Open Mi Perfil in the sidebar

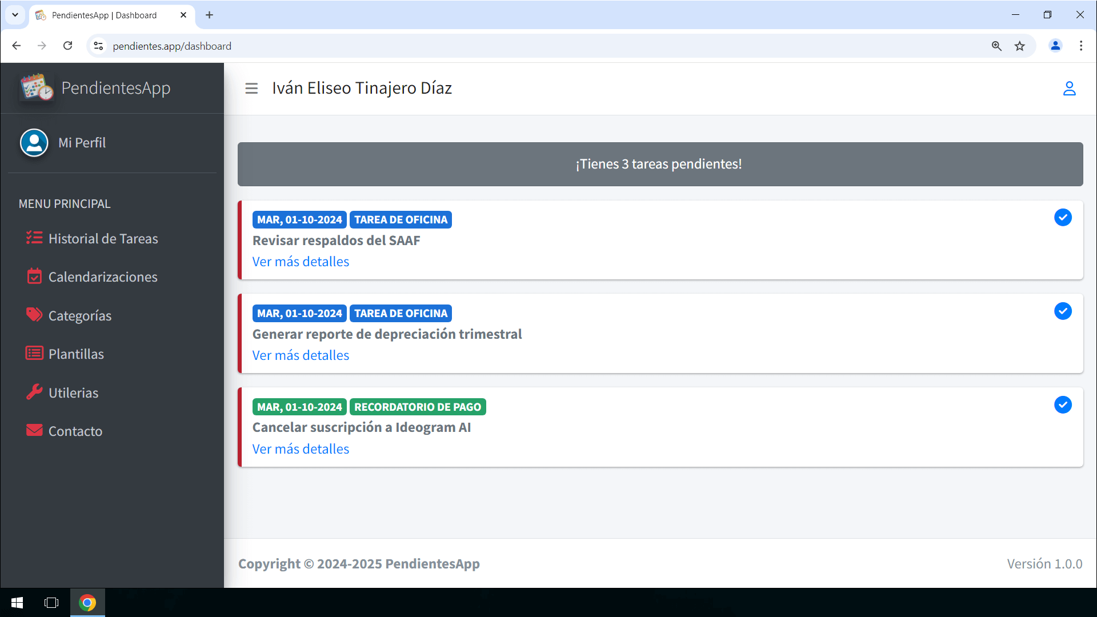(x=82, y=143)
